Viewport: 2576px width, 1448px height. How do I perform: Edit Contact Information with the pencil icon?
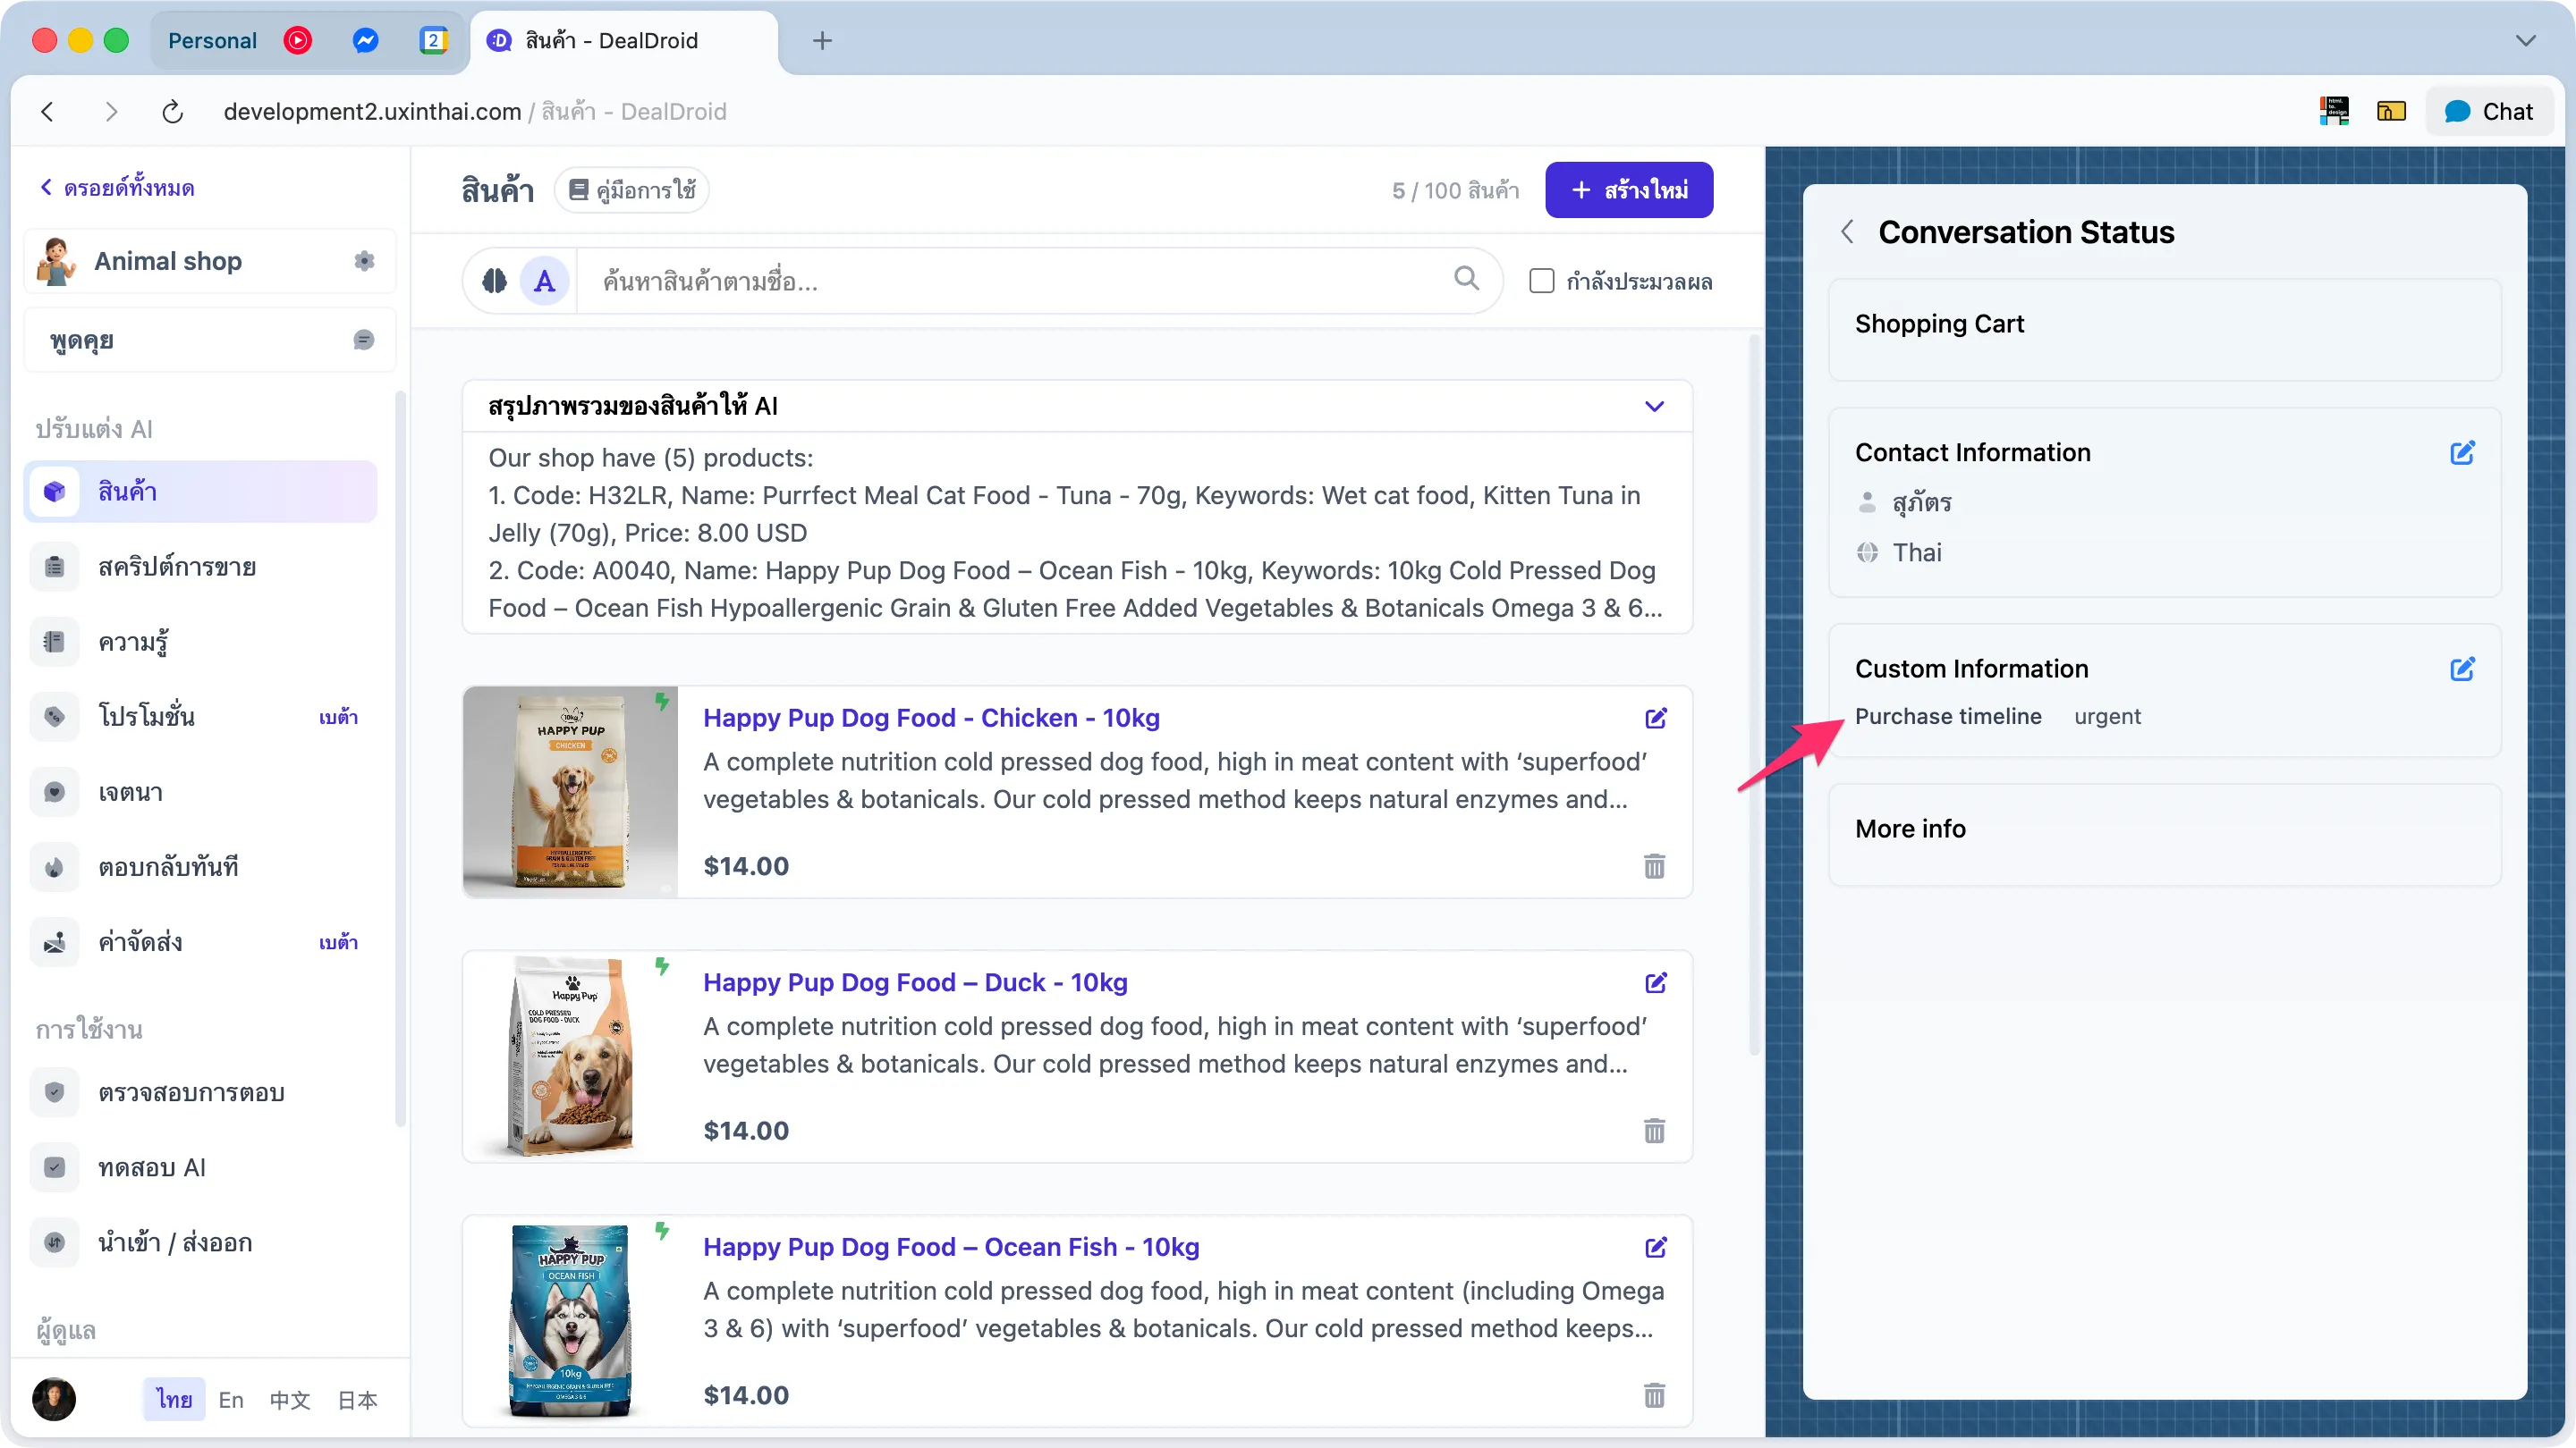click(x=2463, y=452)
